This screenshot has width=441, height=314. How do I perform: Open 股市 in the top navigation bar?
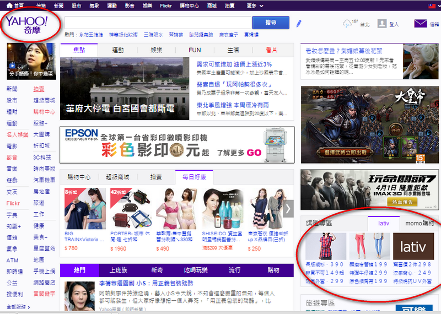click(76, 6)
